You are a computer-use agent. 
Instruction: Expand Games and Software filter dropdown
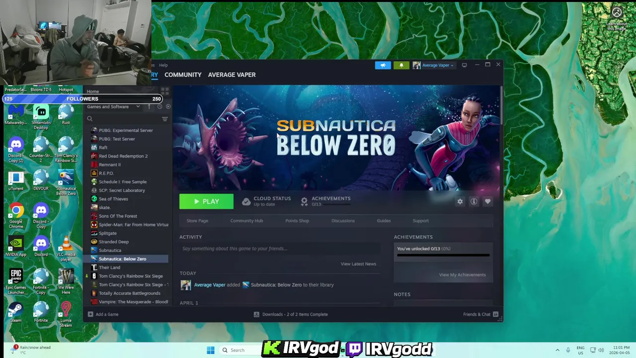pyautogui.click(x=113, y=106)
